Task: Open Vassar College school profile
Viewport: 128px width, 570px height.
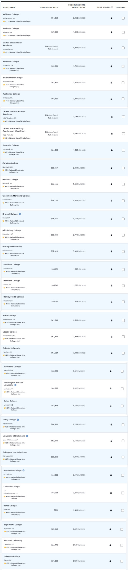Action: pos(10,332)
